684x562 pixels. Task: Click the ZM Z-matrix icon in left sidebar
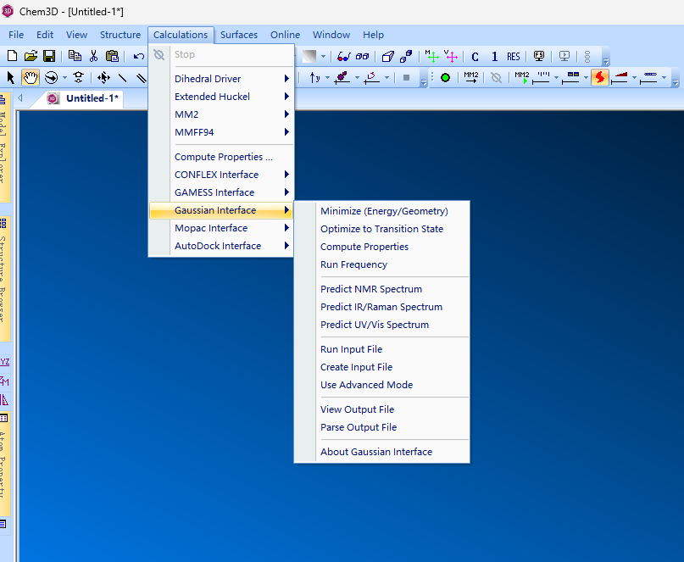4,381
